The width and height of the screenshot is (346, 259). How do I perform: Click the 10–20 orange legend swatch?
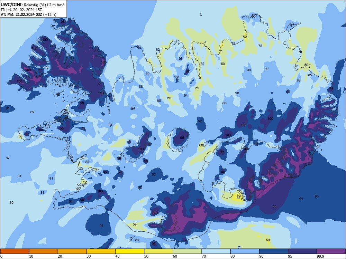(44, 251)
